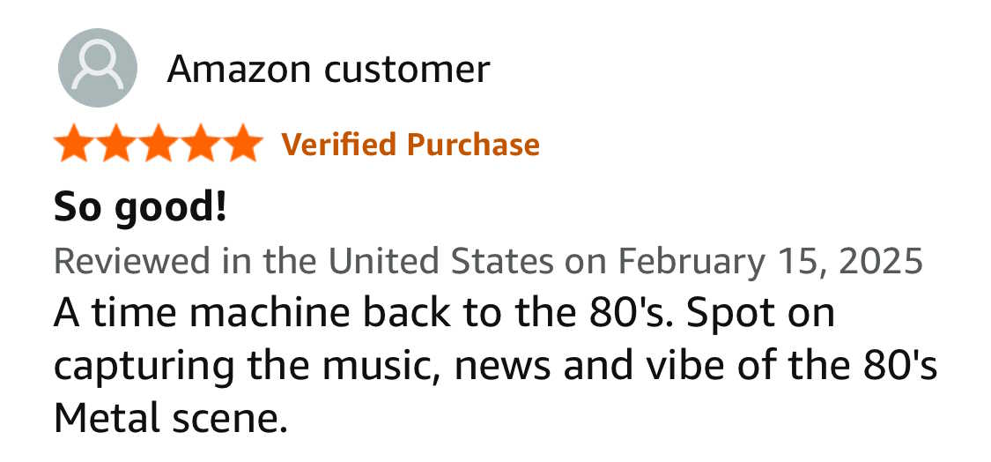Click the fourth orange rating star
The image size is (991, 462).
click(200, 143)
